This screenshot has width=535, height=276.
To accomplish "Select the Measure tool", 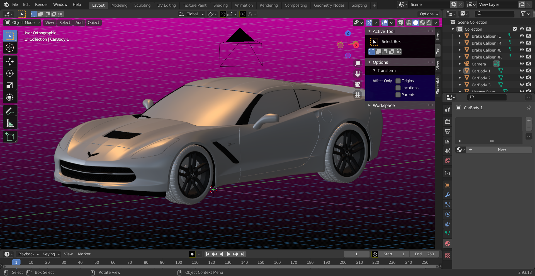I will pos(10,123).
